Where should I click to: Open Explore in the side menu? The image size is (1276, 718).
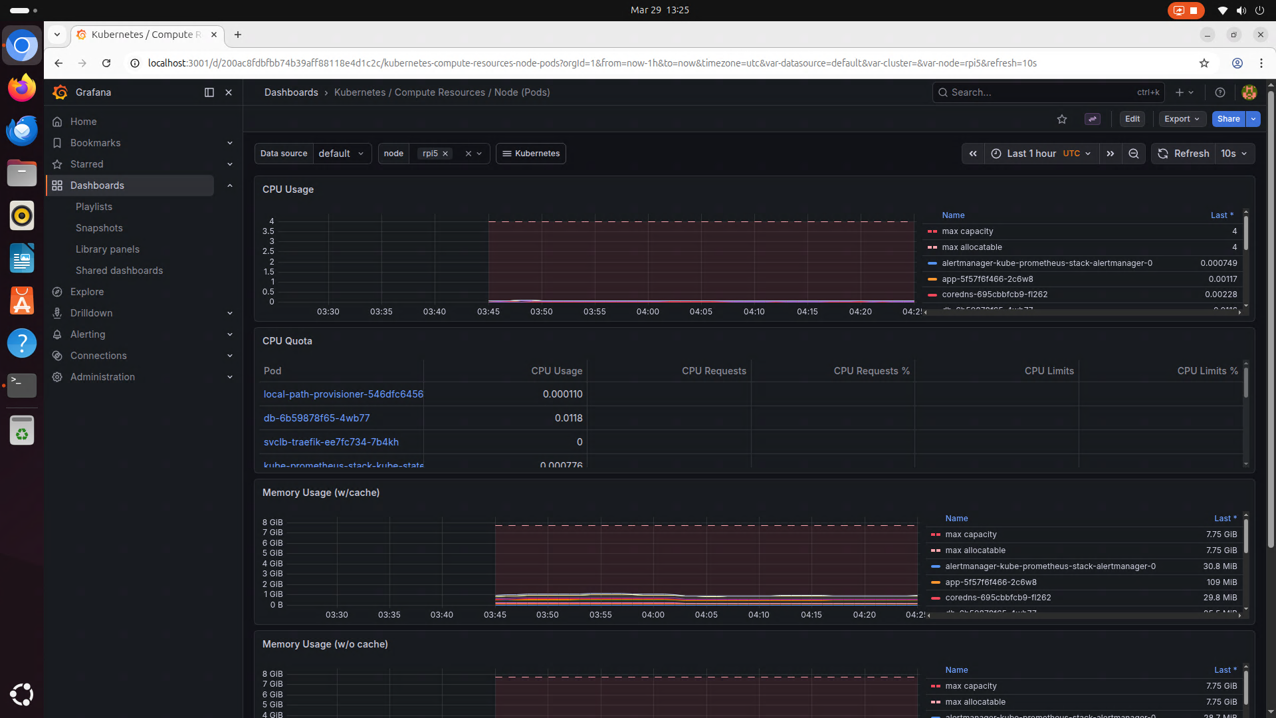pyautogui.click(x=87, y=292)
